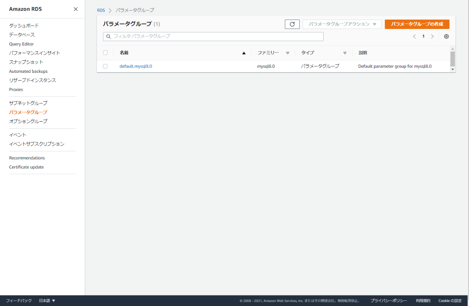Open サブネットグループ in sidebar
The height and width of the screenshot is (306, 469).
click(x=28, y=103)
